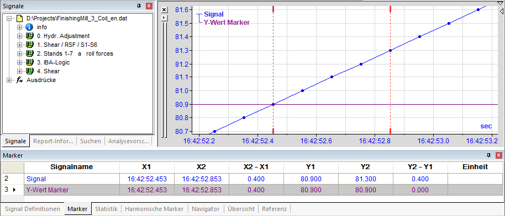505x216 pixels.
Task: Open the Harmonische Marker tab
Action: [x=154, y=209]
